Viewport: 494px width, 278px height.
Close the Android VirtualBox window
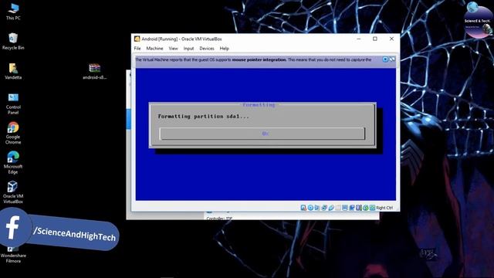tap(391, 39)
